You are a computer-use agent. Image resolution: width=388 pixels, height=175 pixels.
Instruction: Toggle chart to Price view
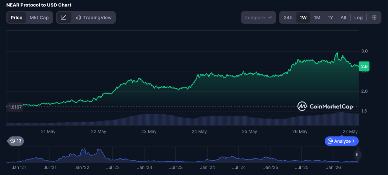16,18
